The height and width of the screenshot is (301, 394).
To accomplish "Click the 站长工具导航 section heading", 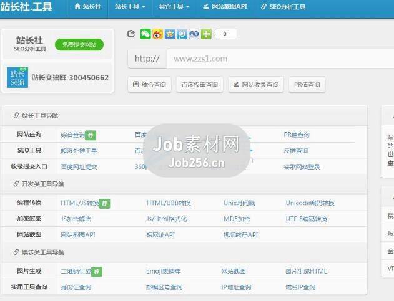I will [40, 116].
